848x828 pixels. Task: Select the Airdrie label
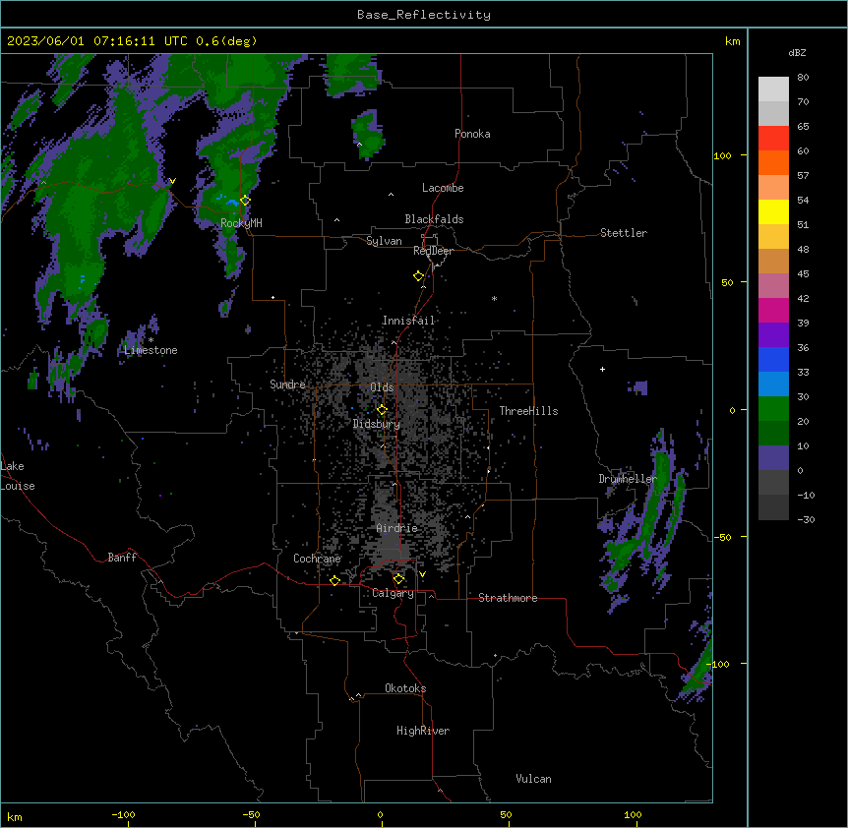(396, 528)
